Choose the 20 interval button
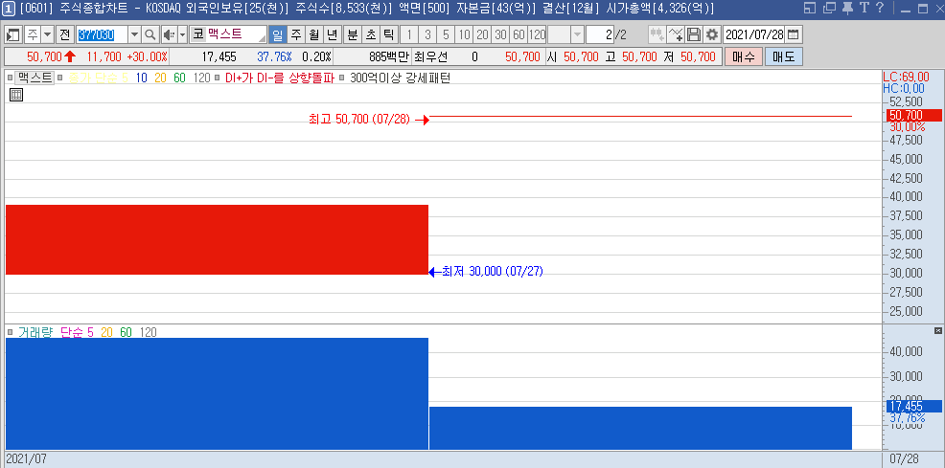 click(x=482, y=34)
